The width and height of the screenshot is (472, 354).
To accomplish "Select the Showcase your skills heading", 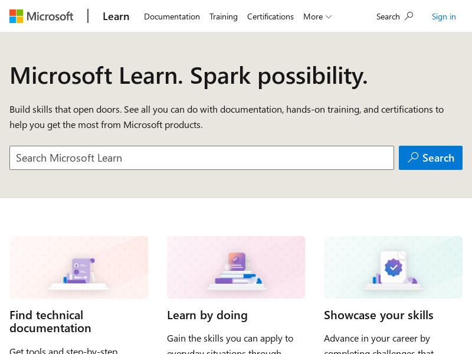I will (379, 315).
